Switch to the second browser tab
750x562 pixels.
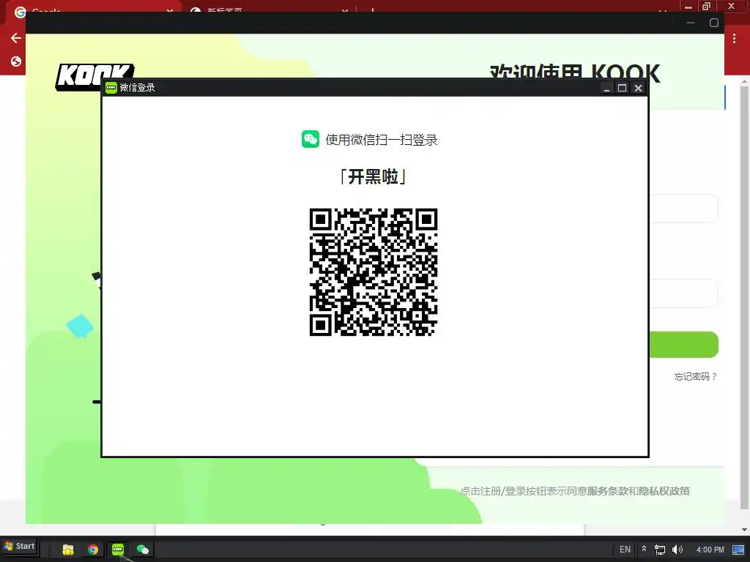pos(268,7)
